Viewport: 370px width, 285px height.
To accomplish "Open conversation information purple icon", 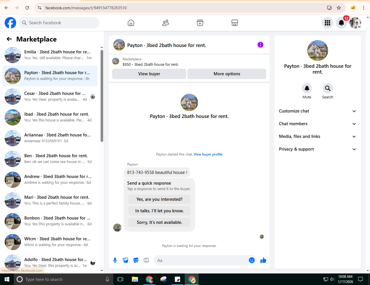I will pyautogui.click(x=260, y=45).
